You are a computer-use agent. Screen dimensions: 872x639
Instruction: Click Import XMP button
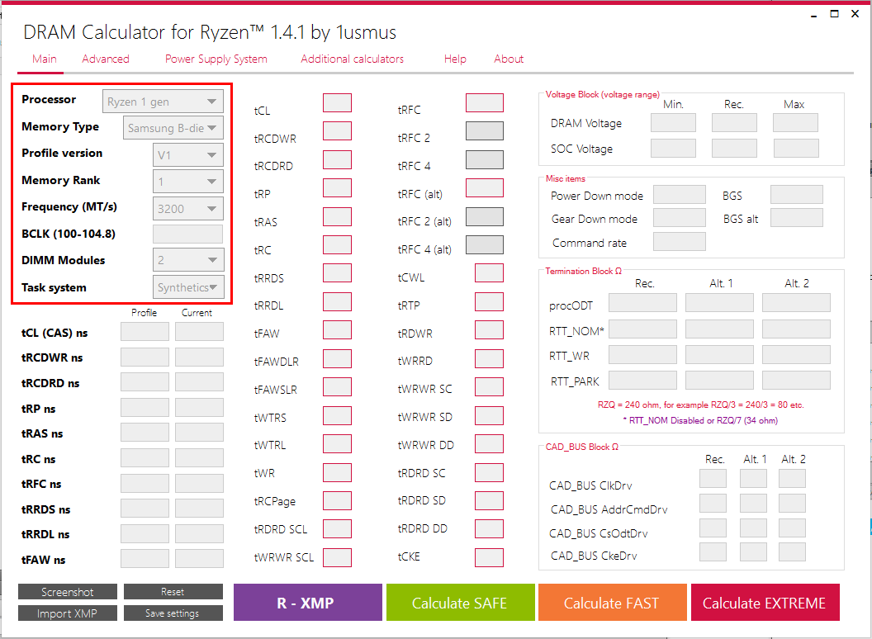[x=67, y=613]
